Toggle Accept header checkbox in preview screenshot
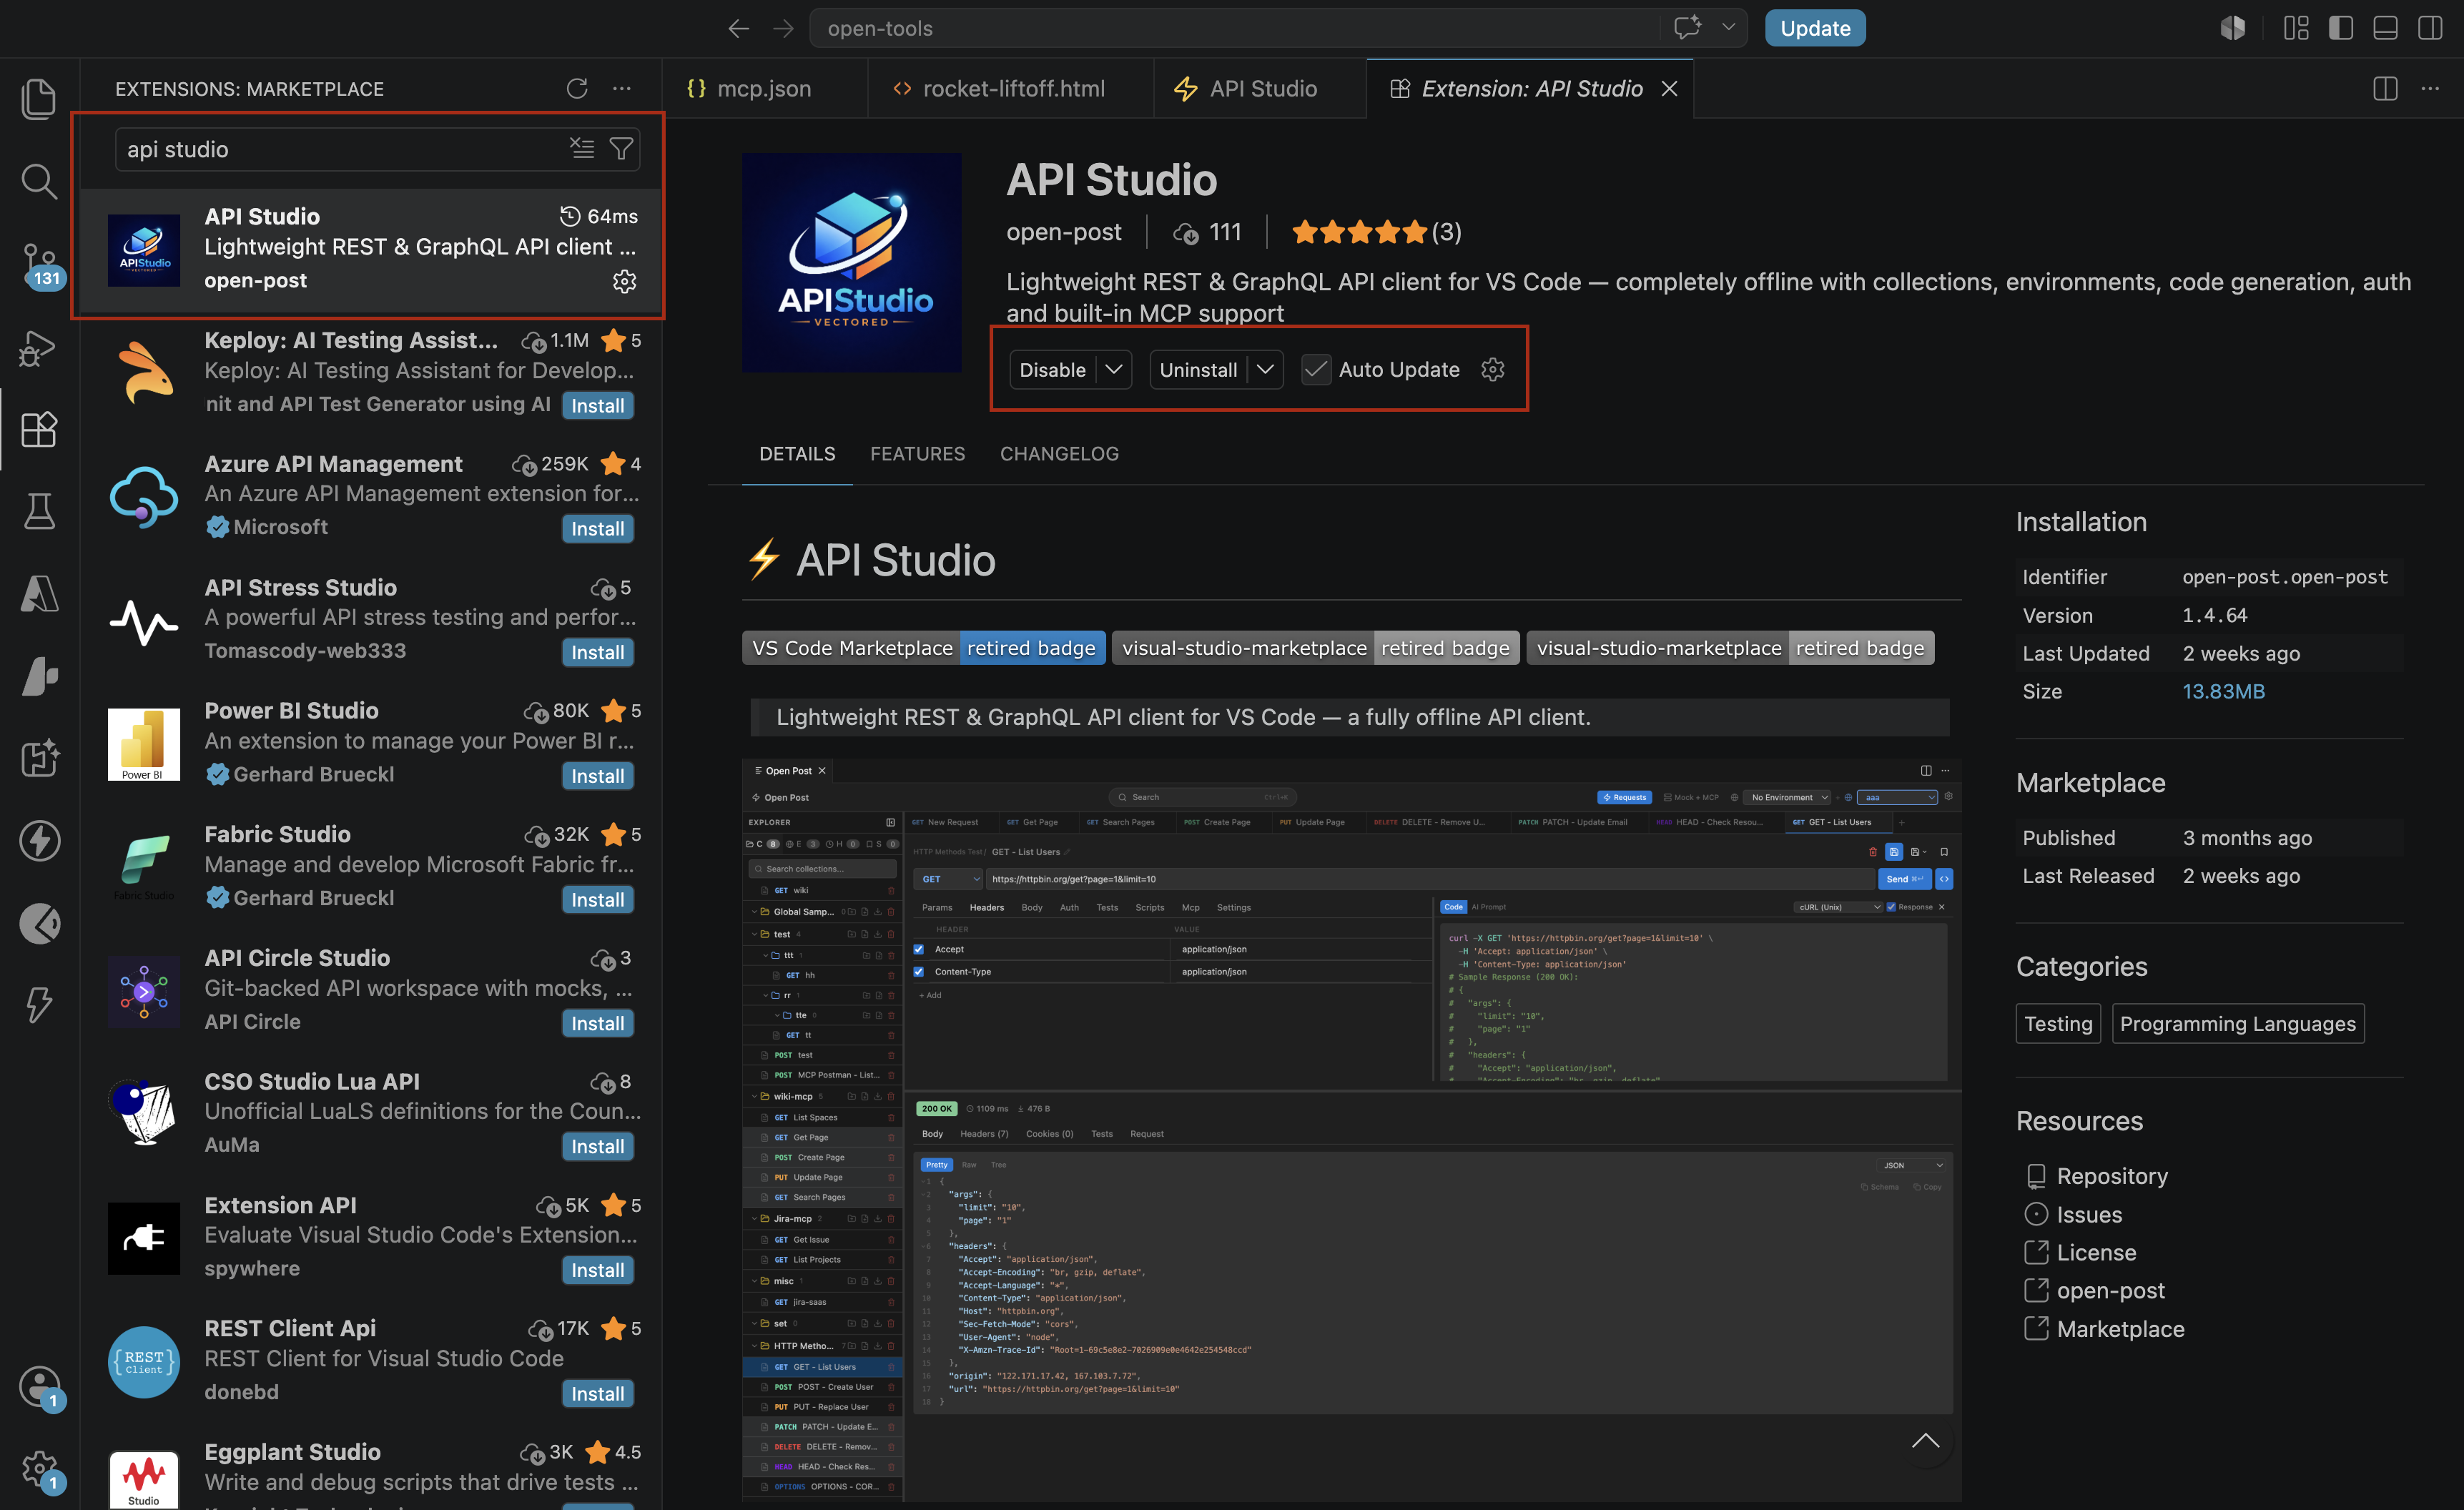 919,949
